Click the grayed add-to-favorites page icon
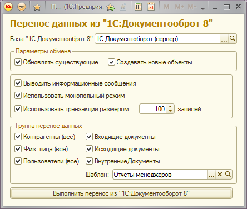This screenshot has width=247, height=209. pos(123,7)
